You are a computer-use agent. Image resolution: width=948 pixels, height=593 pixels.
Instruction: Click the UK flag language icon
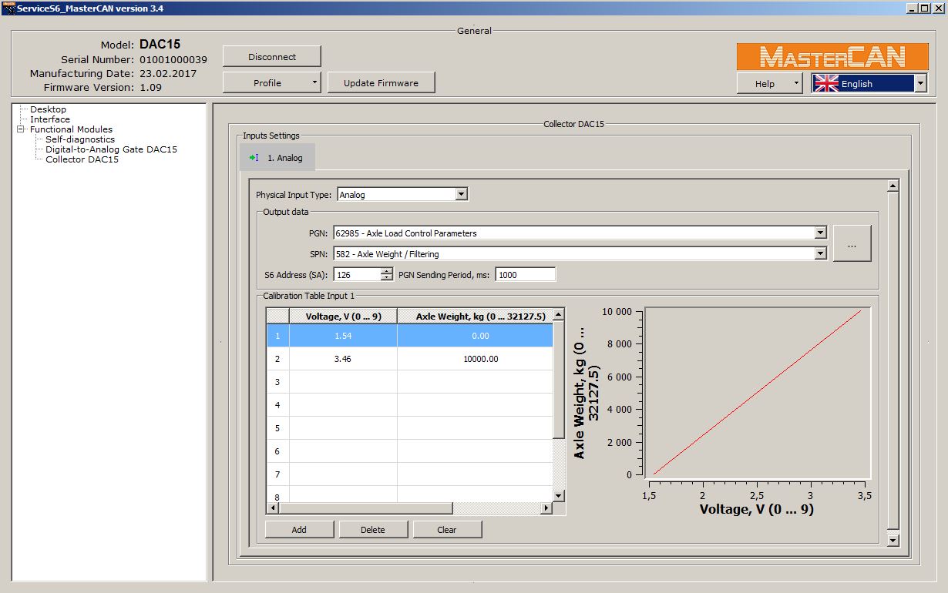pos(826,84)
